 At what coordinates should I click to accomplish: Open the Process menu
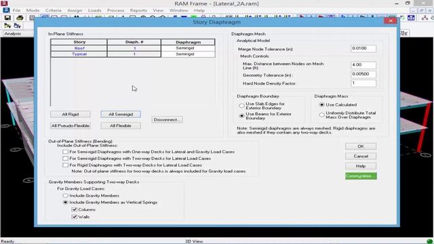point(115,10)
